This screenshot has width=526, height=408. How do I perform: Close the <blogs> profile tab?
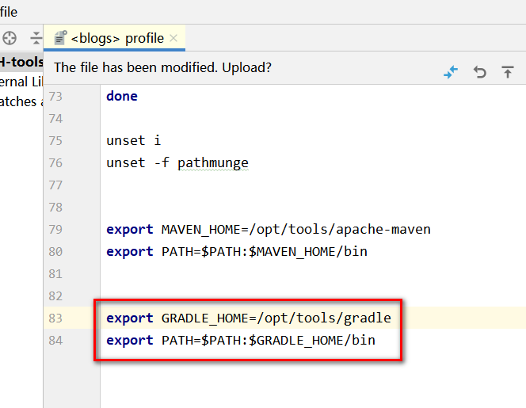click(x=174, y=37)
